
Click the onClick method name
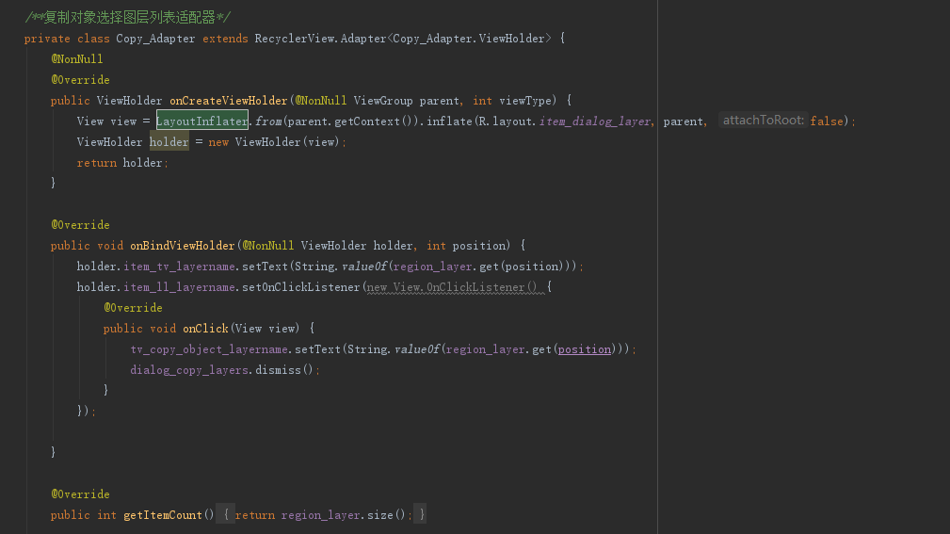coord(205,329)
